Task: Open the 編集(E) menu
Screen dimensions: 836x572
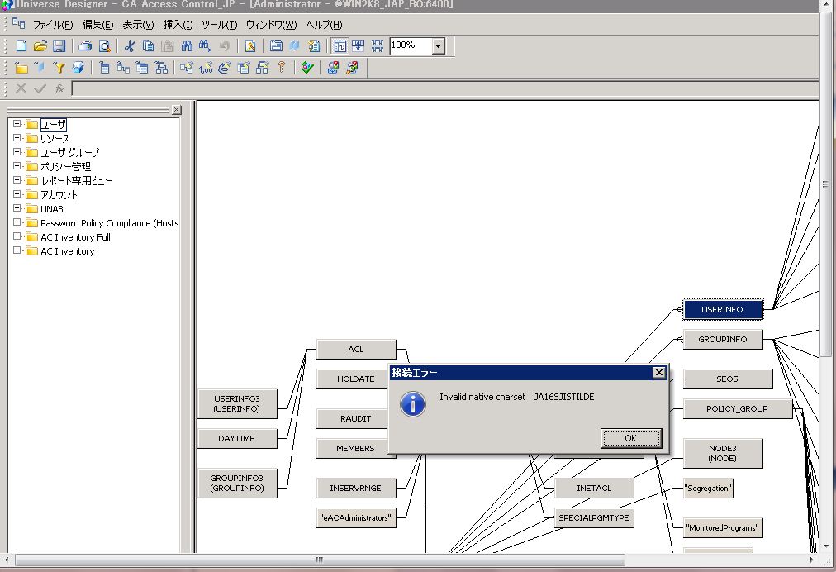Action: click(97, 25)
